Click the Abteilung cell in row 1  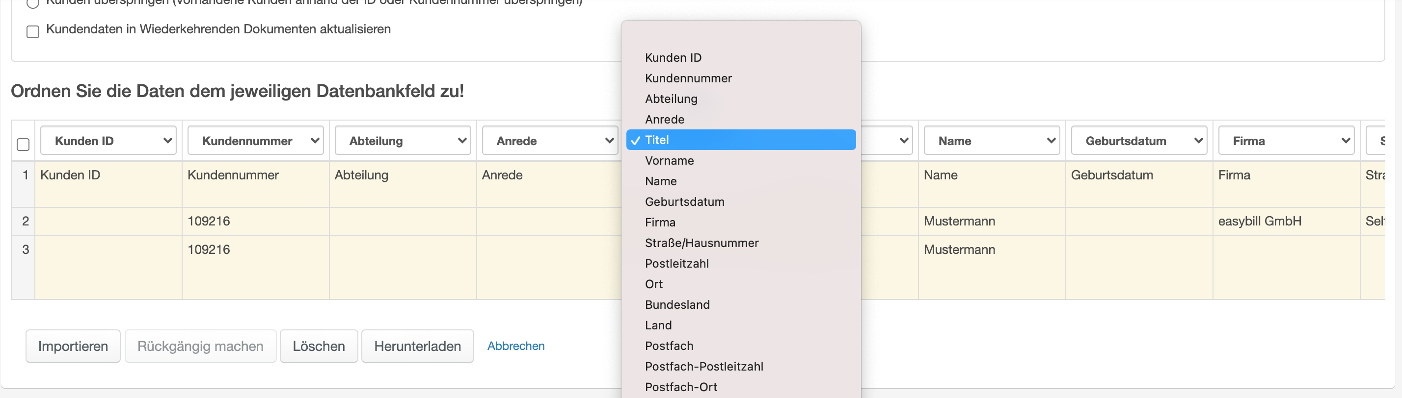403,184
